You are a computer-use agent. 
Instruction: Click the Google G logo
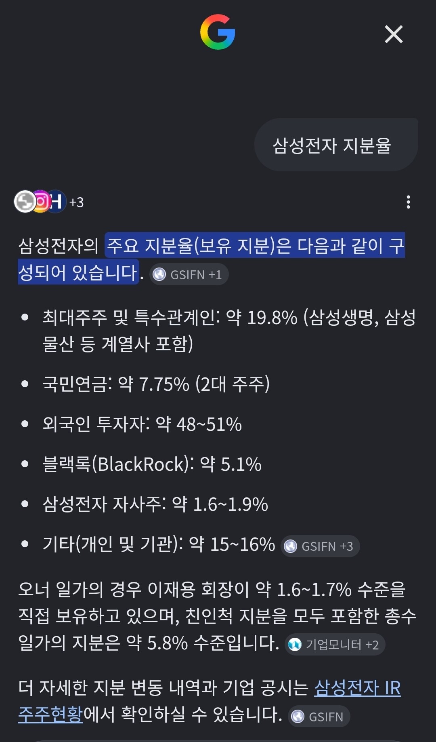pos(218,32)
